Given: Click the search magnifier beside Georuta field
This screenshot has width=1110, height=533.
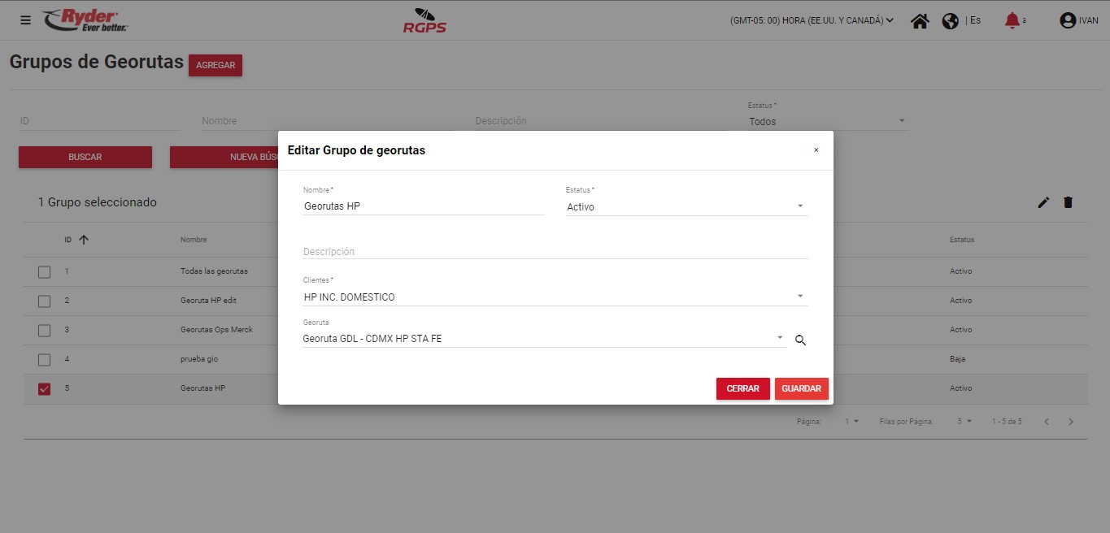Looking at the screenshot, I should [x=800, y=340].
